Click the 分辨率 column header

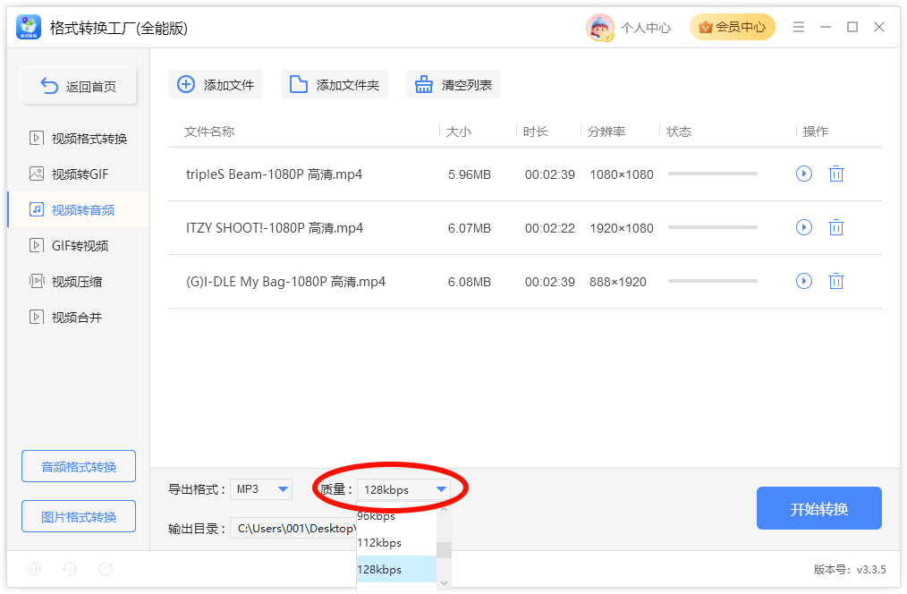coord(606,132)
